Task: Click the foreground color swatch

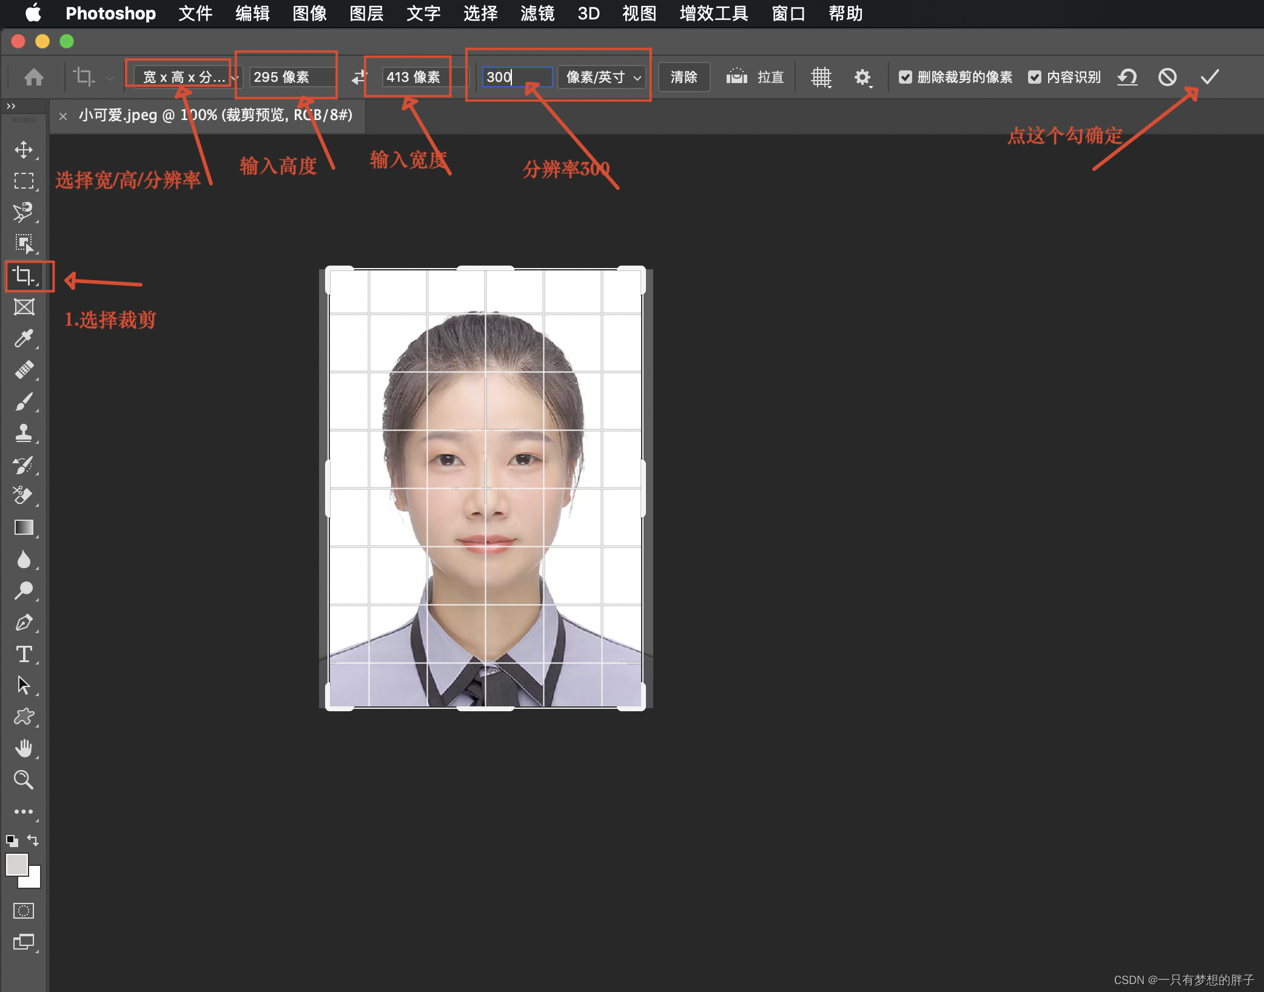Action: point(16,865)
